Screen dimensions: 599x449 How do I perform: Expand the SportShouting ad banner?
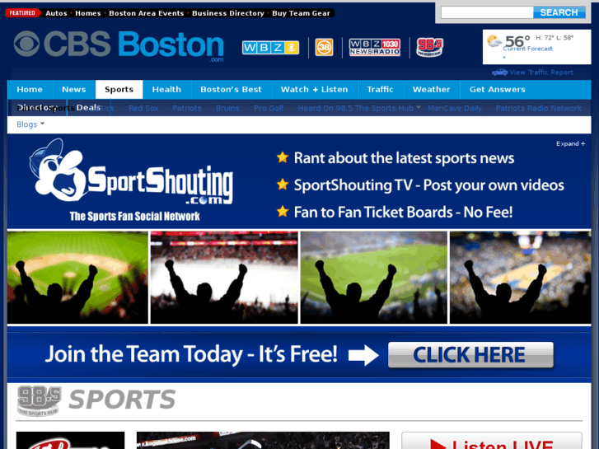(570, 143)
